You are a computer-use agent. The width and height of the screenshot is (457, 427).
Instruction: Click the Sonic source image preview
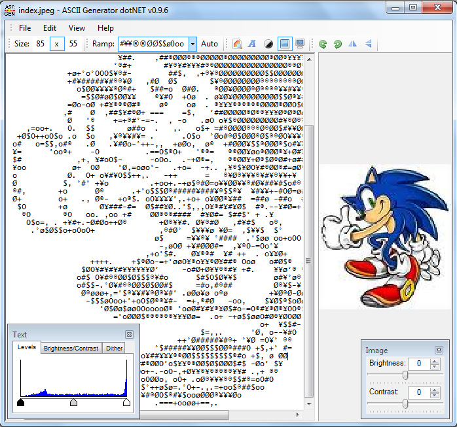(385, 236)
